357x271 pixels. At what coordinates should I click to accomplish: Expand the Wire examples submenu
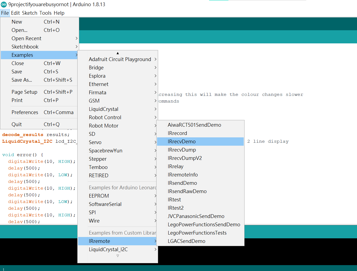(x=118, y=221)
